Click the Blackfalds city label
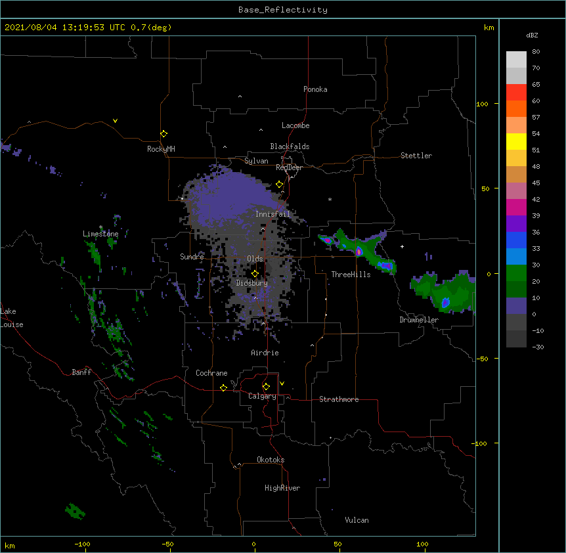Screen dimensions: 566x553 pos(290,146)
